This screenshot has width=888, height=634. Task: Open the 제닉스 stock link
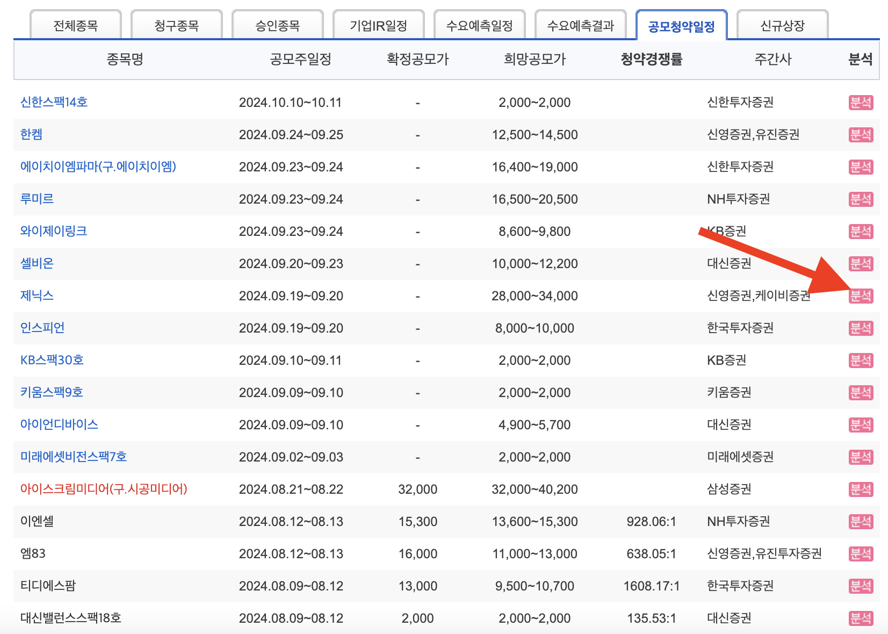pyautogui.click(x=37, y=296)
